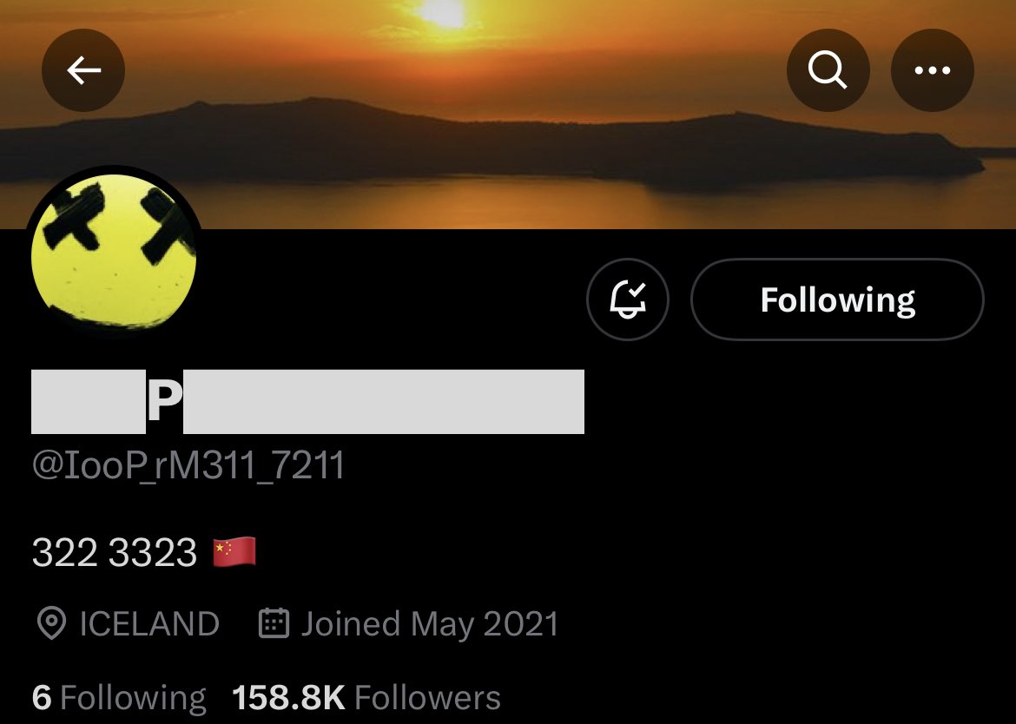The width and height of the screenshot is (1016, 724).
Task: Toggle post notifications with the bell icon
Action: click(x=627, y=299)
